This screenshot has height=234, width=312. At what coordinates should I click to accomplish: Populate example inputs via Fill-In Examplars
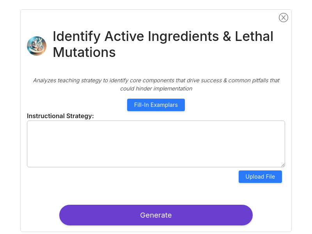(x=156, y=105)
